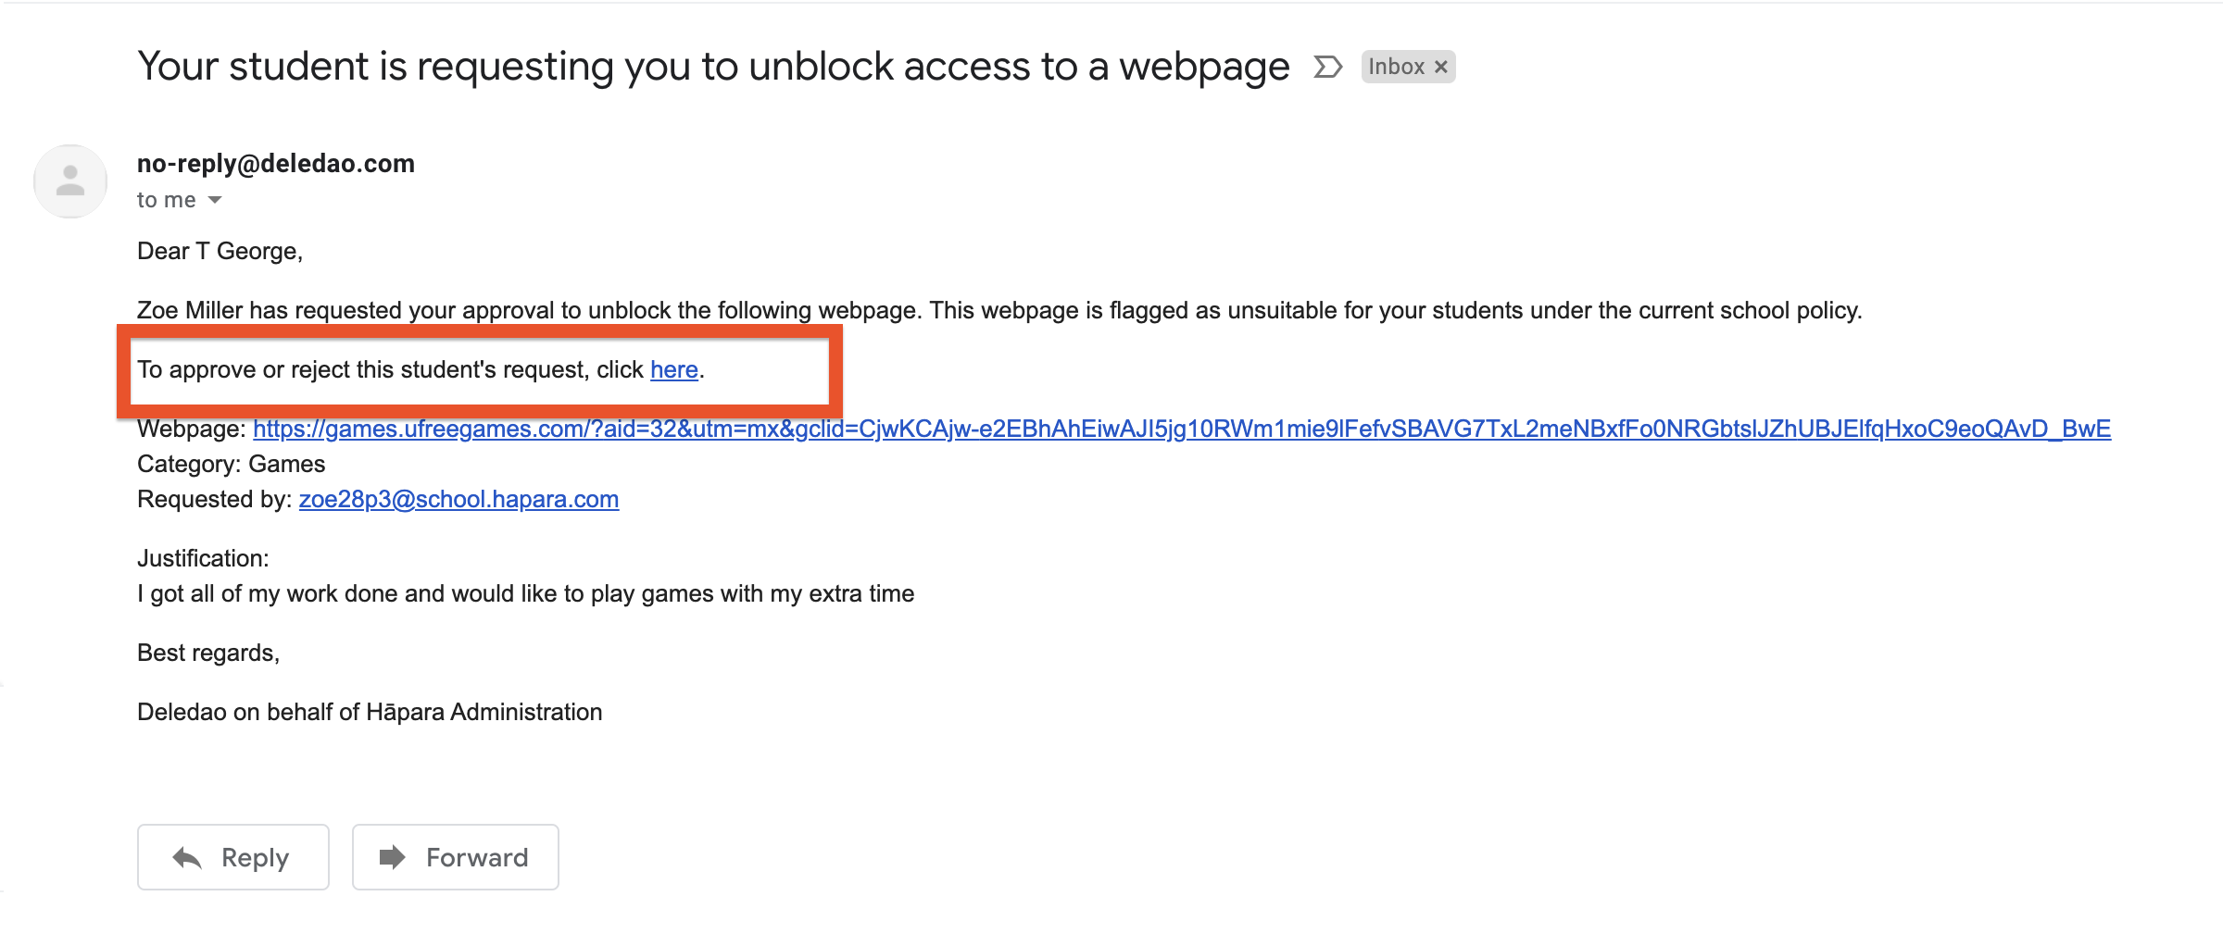
Task: Remove the Inbox label with its X
Action: [1440, 67]
